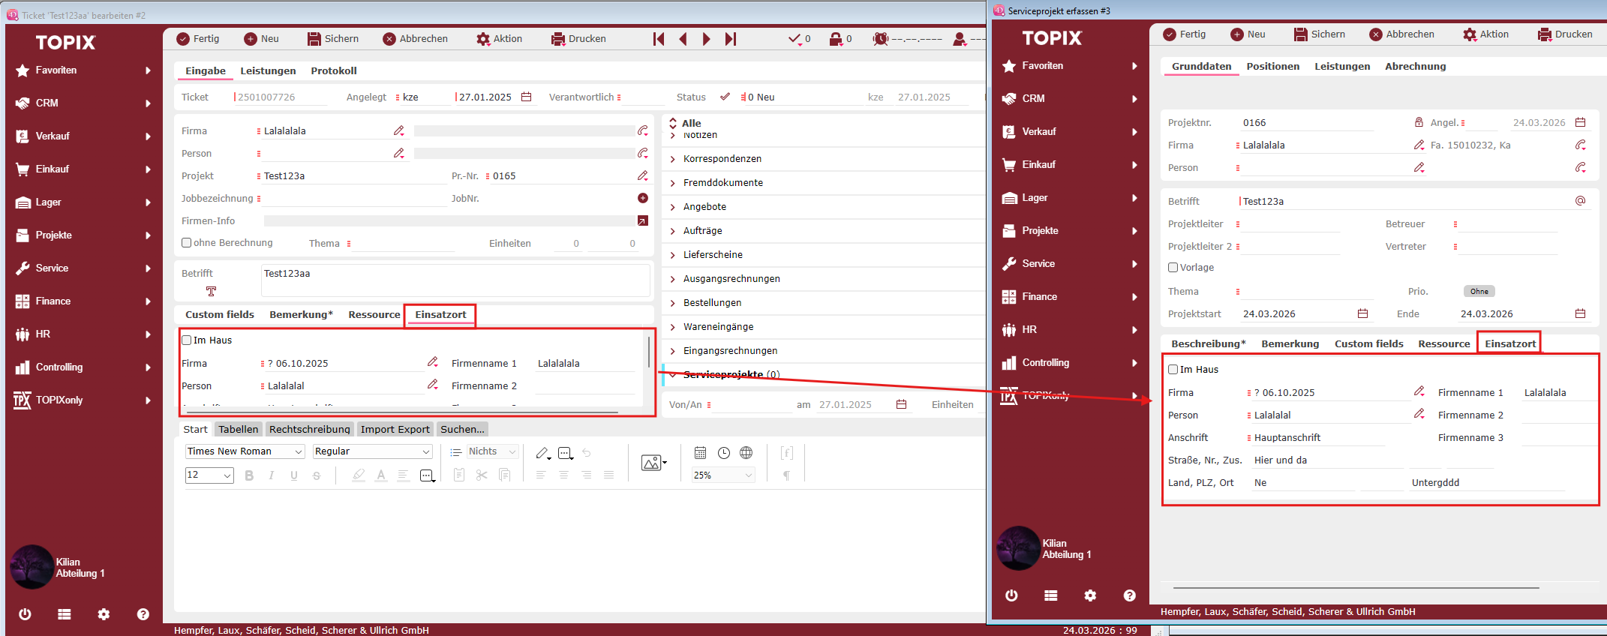Open the font size 12 dropdown
Viewport: 1607px width, 636px height.
pos(209,475)
